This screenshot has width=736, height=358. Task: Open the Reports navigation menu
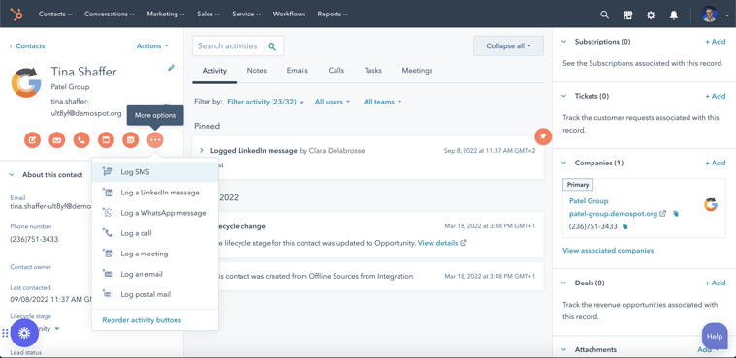tap(333, 15)
